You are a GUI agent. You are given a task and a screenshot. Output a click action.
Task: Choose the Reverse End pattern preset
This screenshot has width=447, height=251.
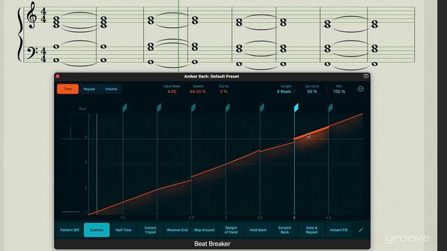click(x=177, y=230)
